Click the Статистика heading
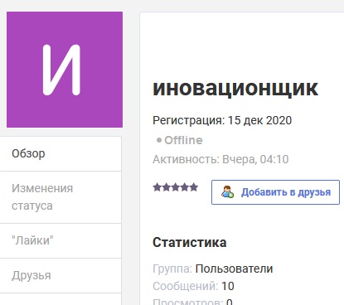Viewport: 344px width, 305px height. click(190, 243)
